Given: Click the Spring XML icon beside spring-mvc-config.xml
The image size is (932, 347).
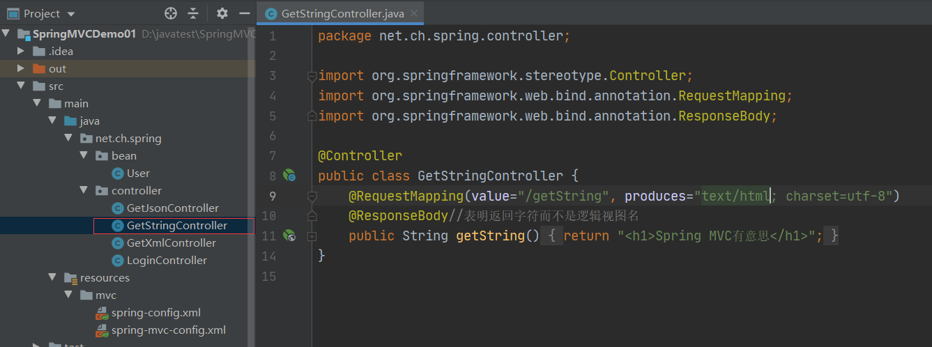Looking at the screenshot, I should (x=102, y=330).
